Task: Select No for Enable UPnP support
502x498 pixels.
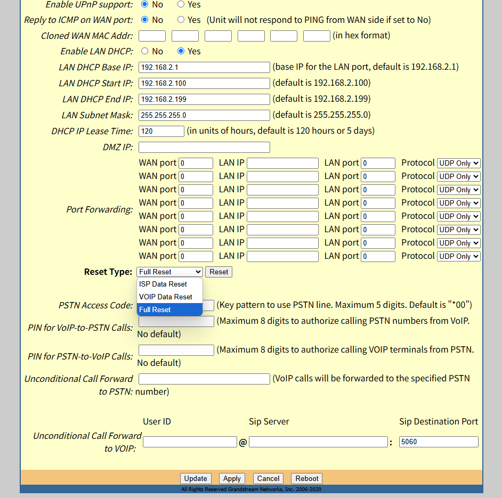Action: click(x=145, y=4)
